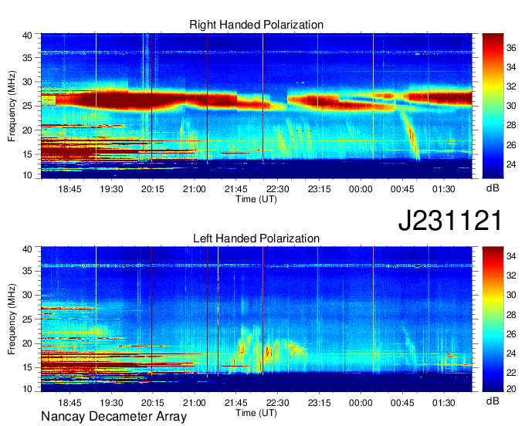Screen dimensions: 525x426
Task: Click the left-handed polarization spectrogram
Action: point(256,319)
